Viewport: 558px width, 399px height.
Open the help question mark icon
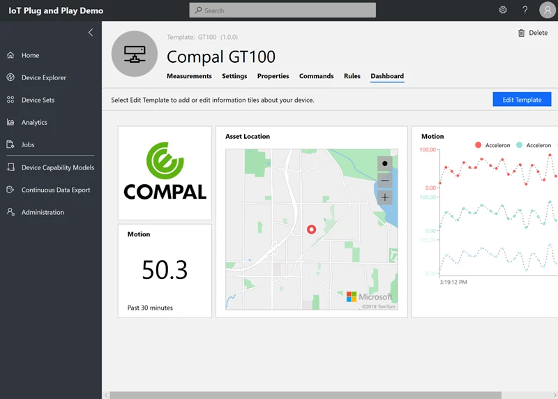525,10
